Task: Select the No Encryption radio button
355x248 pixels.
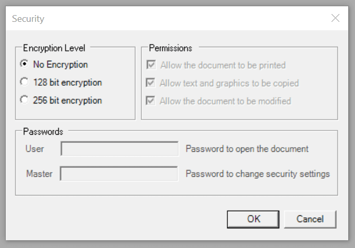Action: pyautogui.click(x=23, y=64)
